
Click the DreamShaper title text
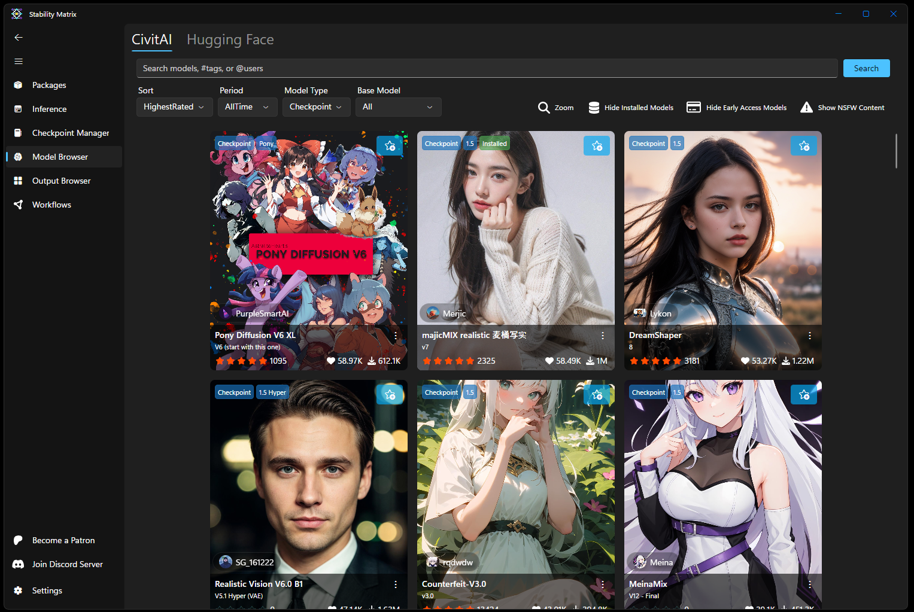[x=655, y=335]
